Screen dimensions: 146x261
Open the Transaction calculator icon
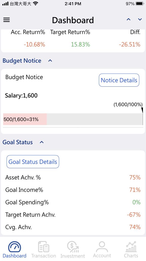tap(44, 247)
